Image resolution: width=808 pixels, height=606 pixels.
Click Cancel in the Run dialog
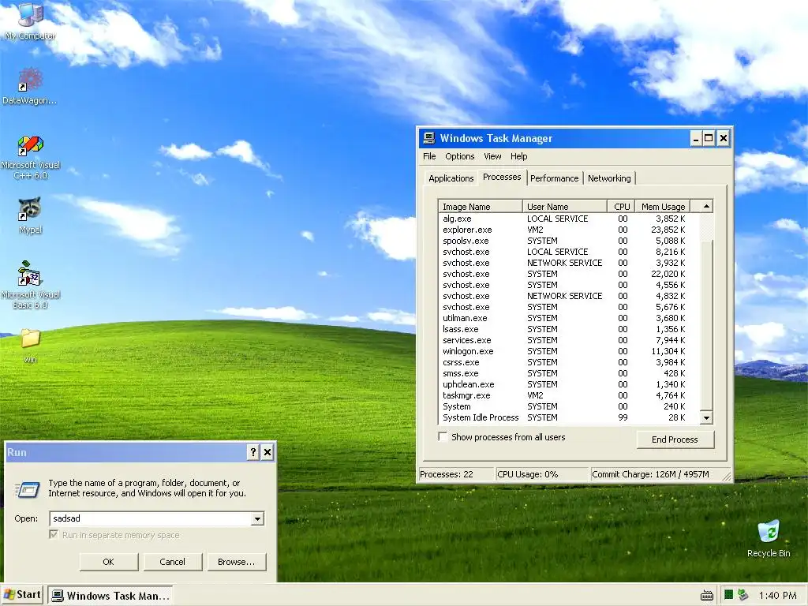coord(172,562)
